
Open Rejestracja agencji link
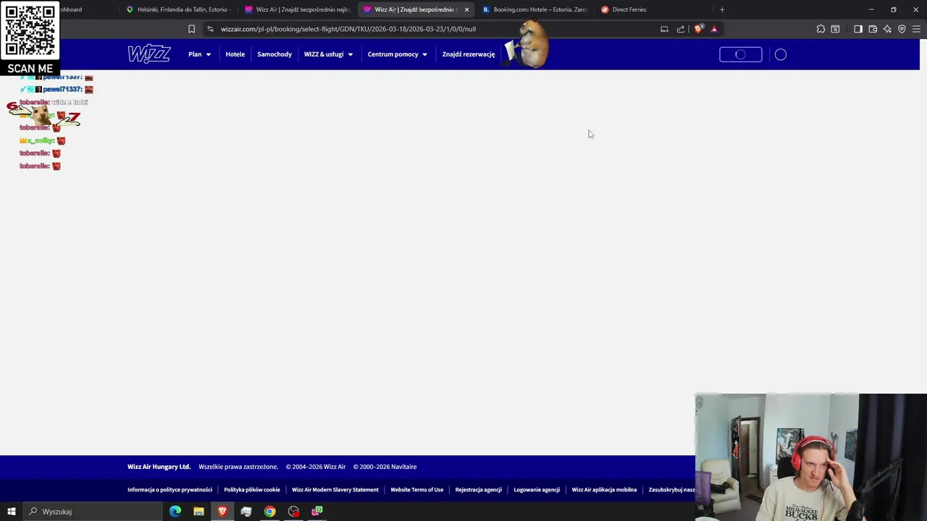coord(479,490)
